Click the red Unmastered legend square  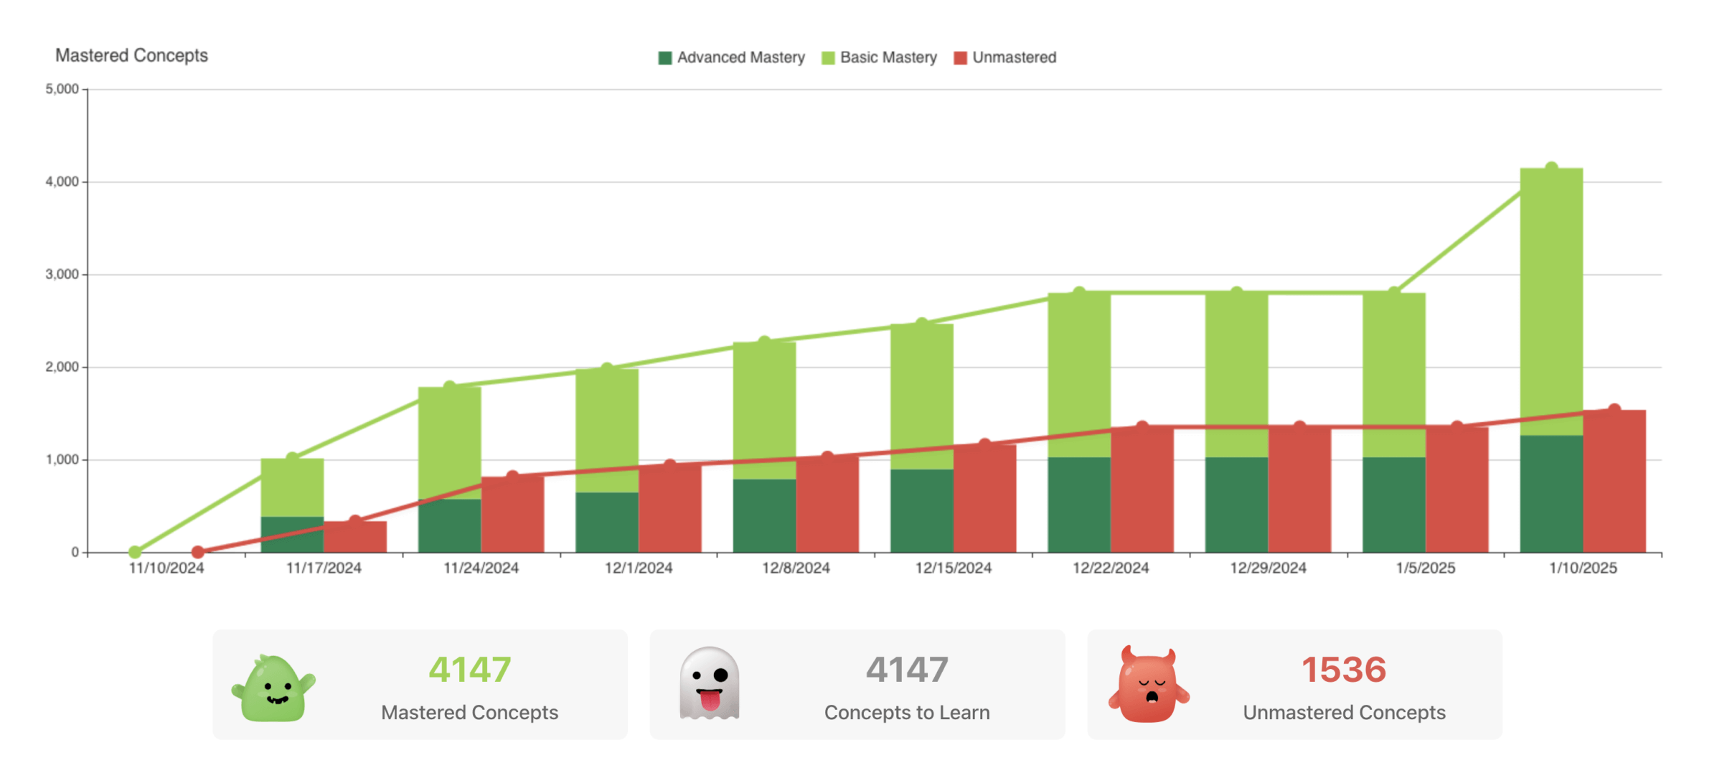961,57
